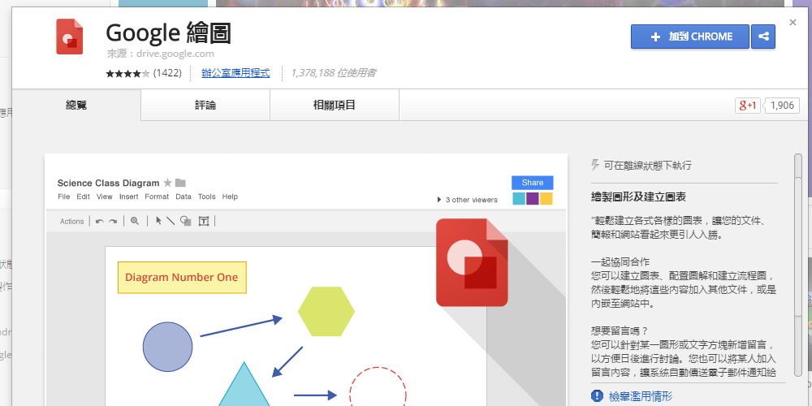
Task: Click the 1,378,188 位使用者 user count
Action: coord(333,73)
